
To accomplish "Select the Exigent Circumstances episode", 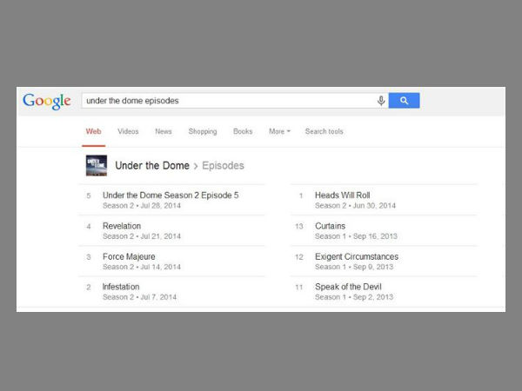I will point(357,256).
